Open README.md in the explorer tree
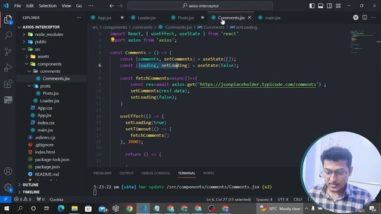This screenshot has width=381, height=214. coord(46,174)
